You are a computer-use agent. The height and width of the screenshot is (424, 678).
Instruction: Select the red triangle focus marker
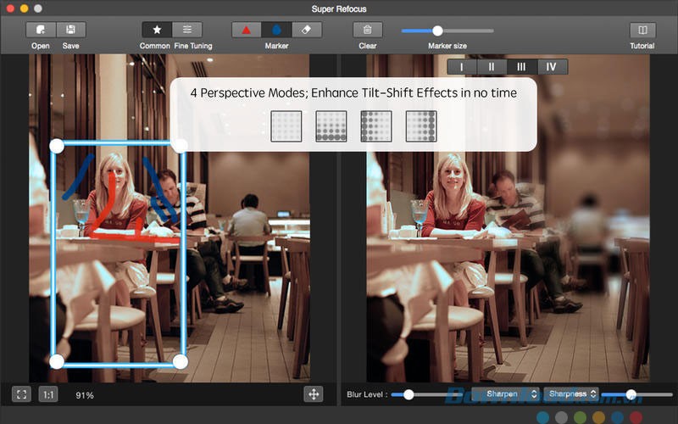pos(247,30)
